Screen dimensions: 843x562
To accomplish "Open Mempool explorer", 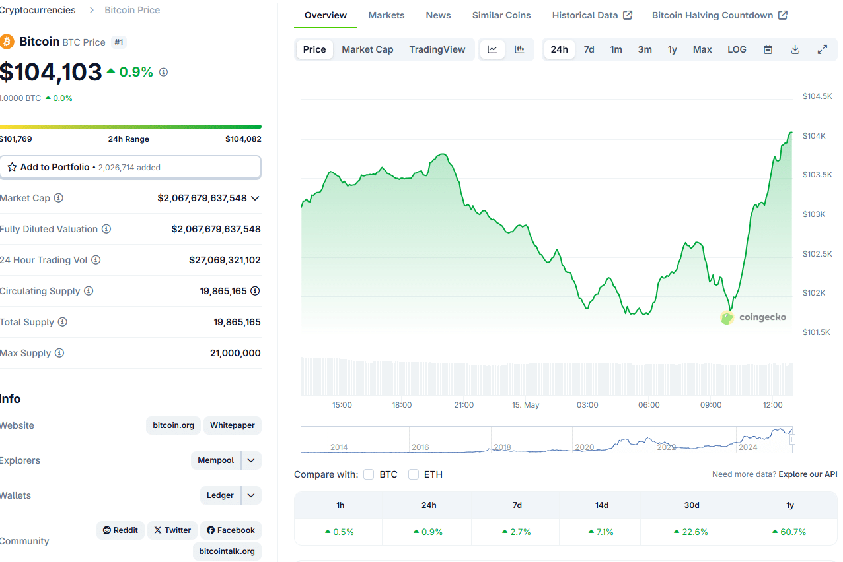I will 216,460.
